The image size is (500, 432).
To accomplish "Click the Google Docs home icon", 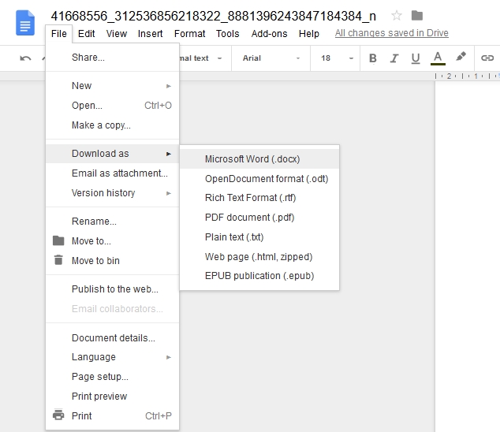I will [25, 24].
